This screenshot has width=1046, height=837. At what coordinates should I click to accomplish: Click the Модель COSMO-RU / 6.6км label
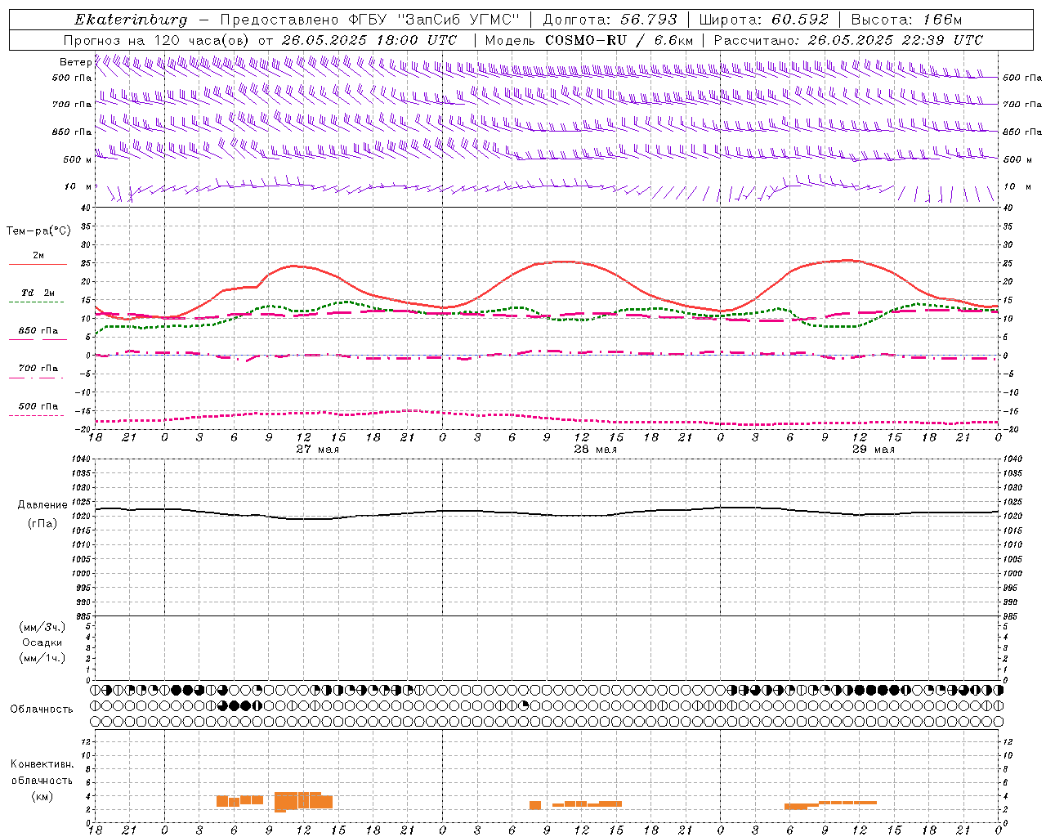588,40
